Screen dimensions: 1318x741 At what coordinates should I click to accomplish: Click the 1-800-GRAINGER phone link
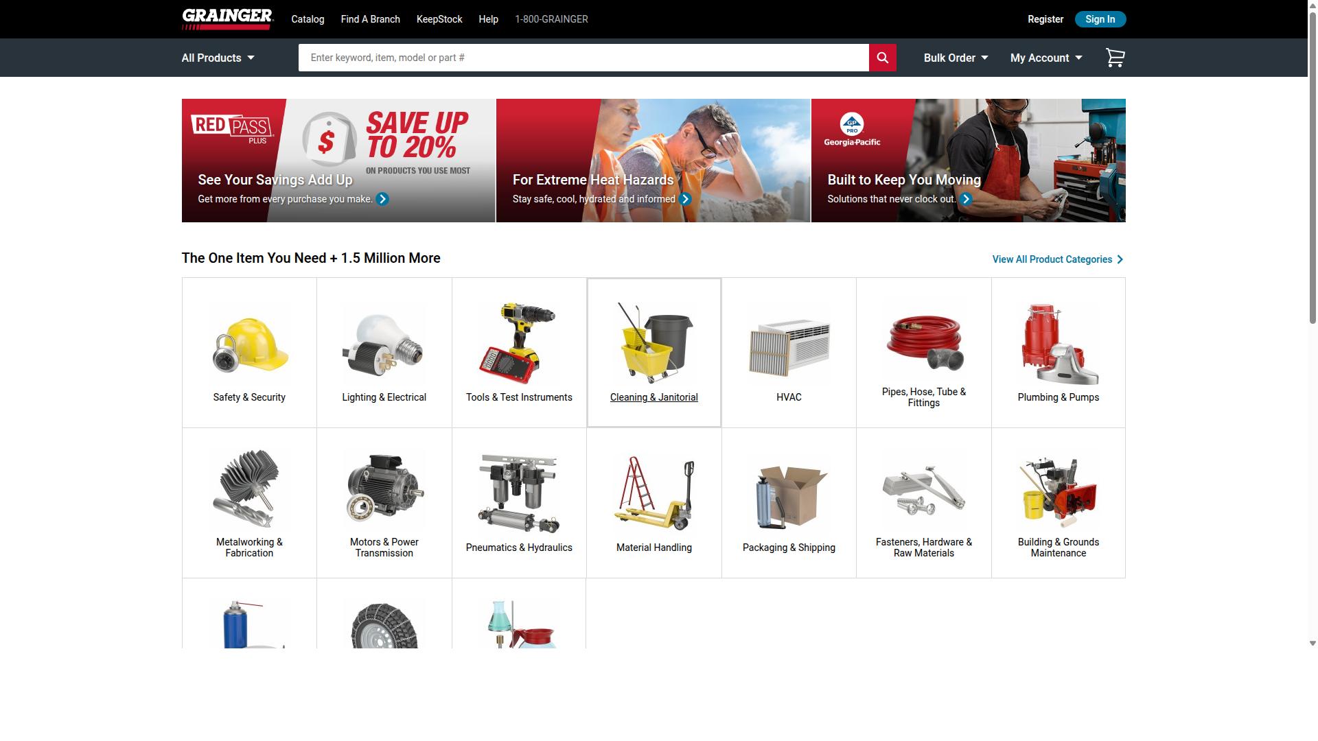click(x=551, y=19)
